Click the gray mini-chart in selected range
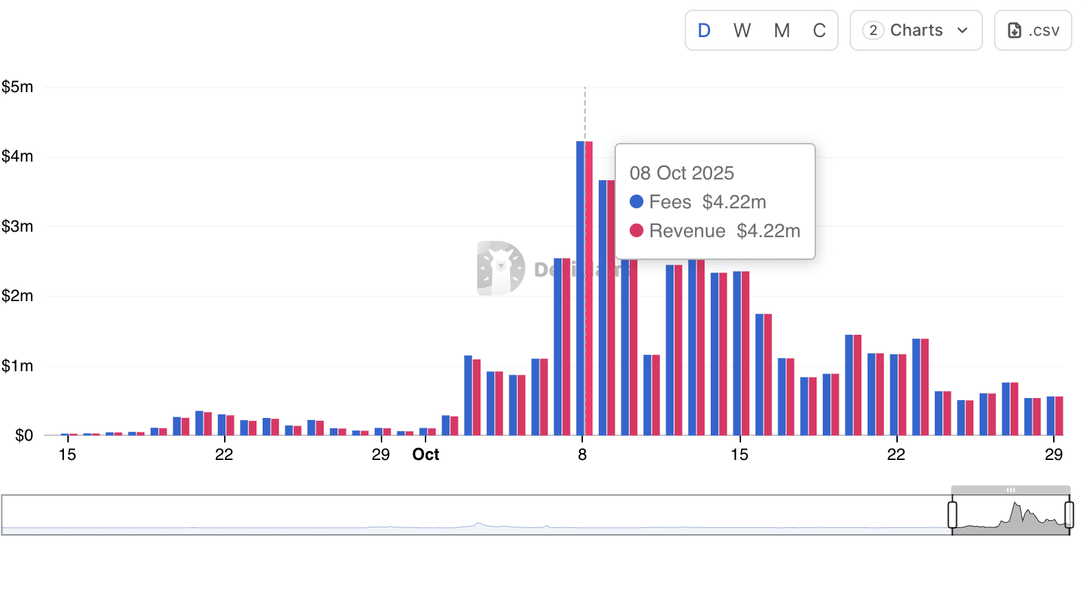This screenshot has width=1082, height=616. click(1014, 518)
